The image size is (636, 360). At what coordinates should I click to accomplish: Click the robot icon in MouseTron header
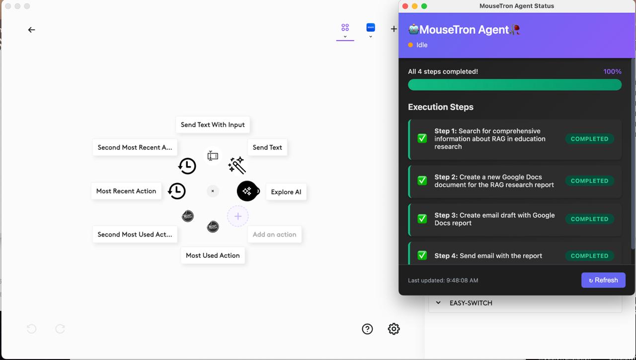tap(413, 29)
